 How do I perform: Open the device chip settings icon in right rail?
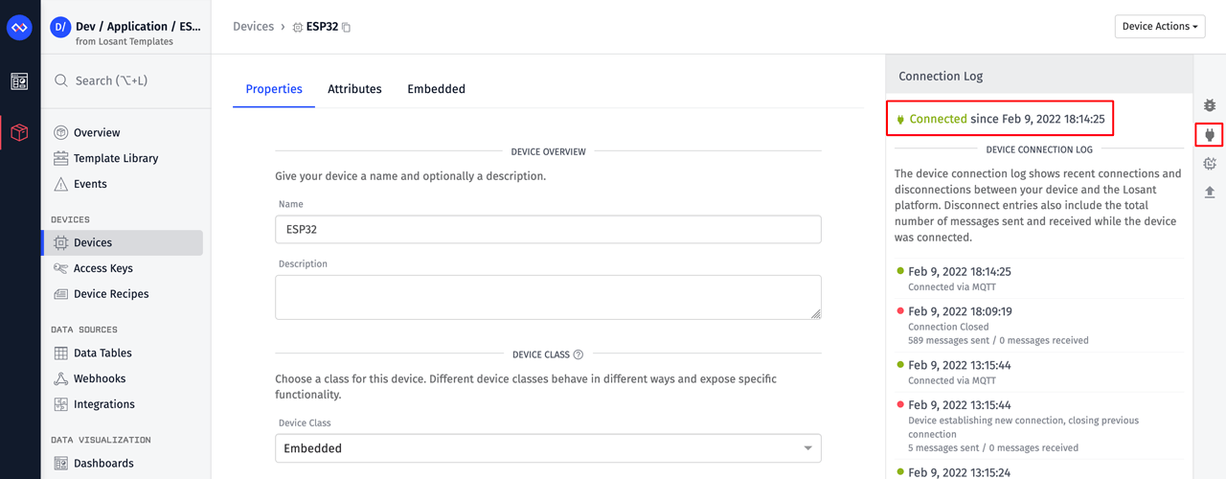[x=1210, y=164]
